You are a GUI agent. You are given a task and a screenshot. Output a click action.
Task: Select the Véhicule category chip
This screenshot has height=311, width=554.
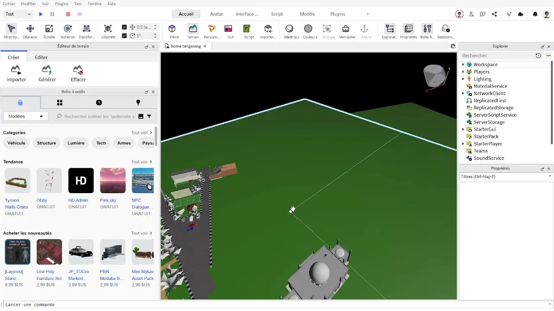pyautogui.click(x=16, y=143)
